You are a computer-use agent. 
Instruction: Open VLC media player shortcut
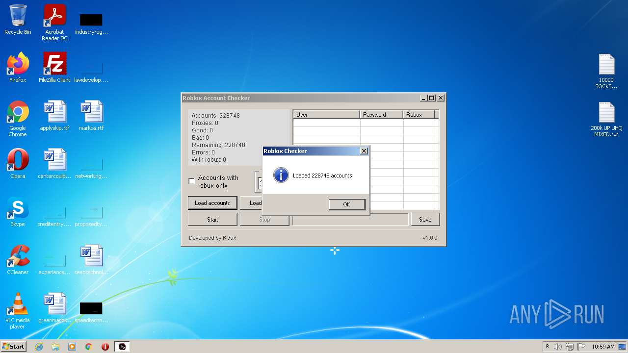click(x=18, y=311)
